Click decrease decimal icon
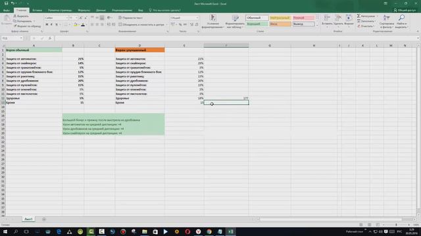The height and width of the screenshot is (236, 421). (197, 25)
